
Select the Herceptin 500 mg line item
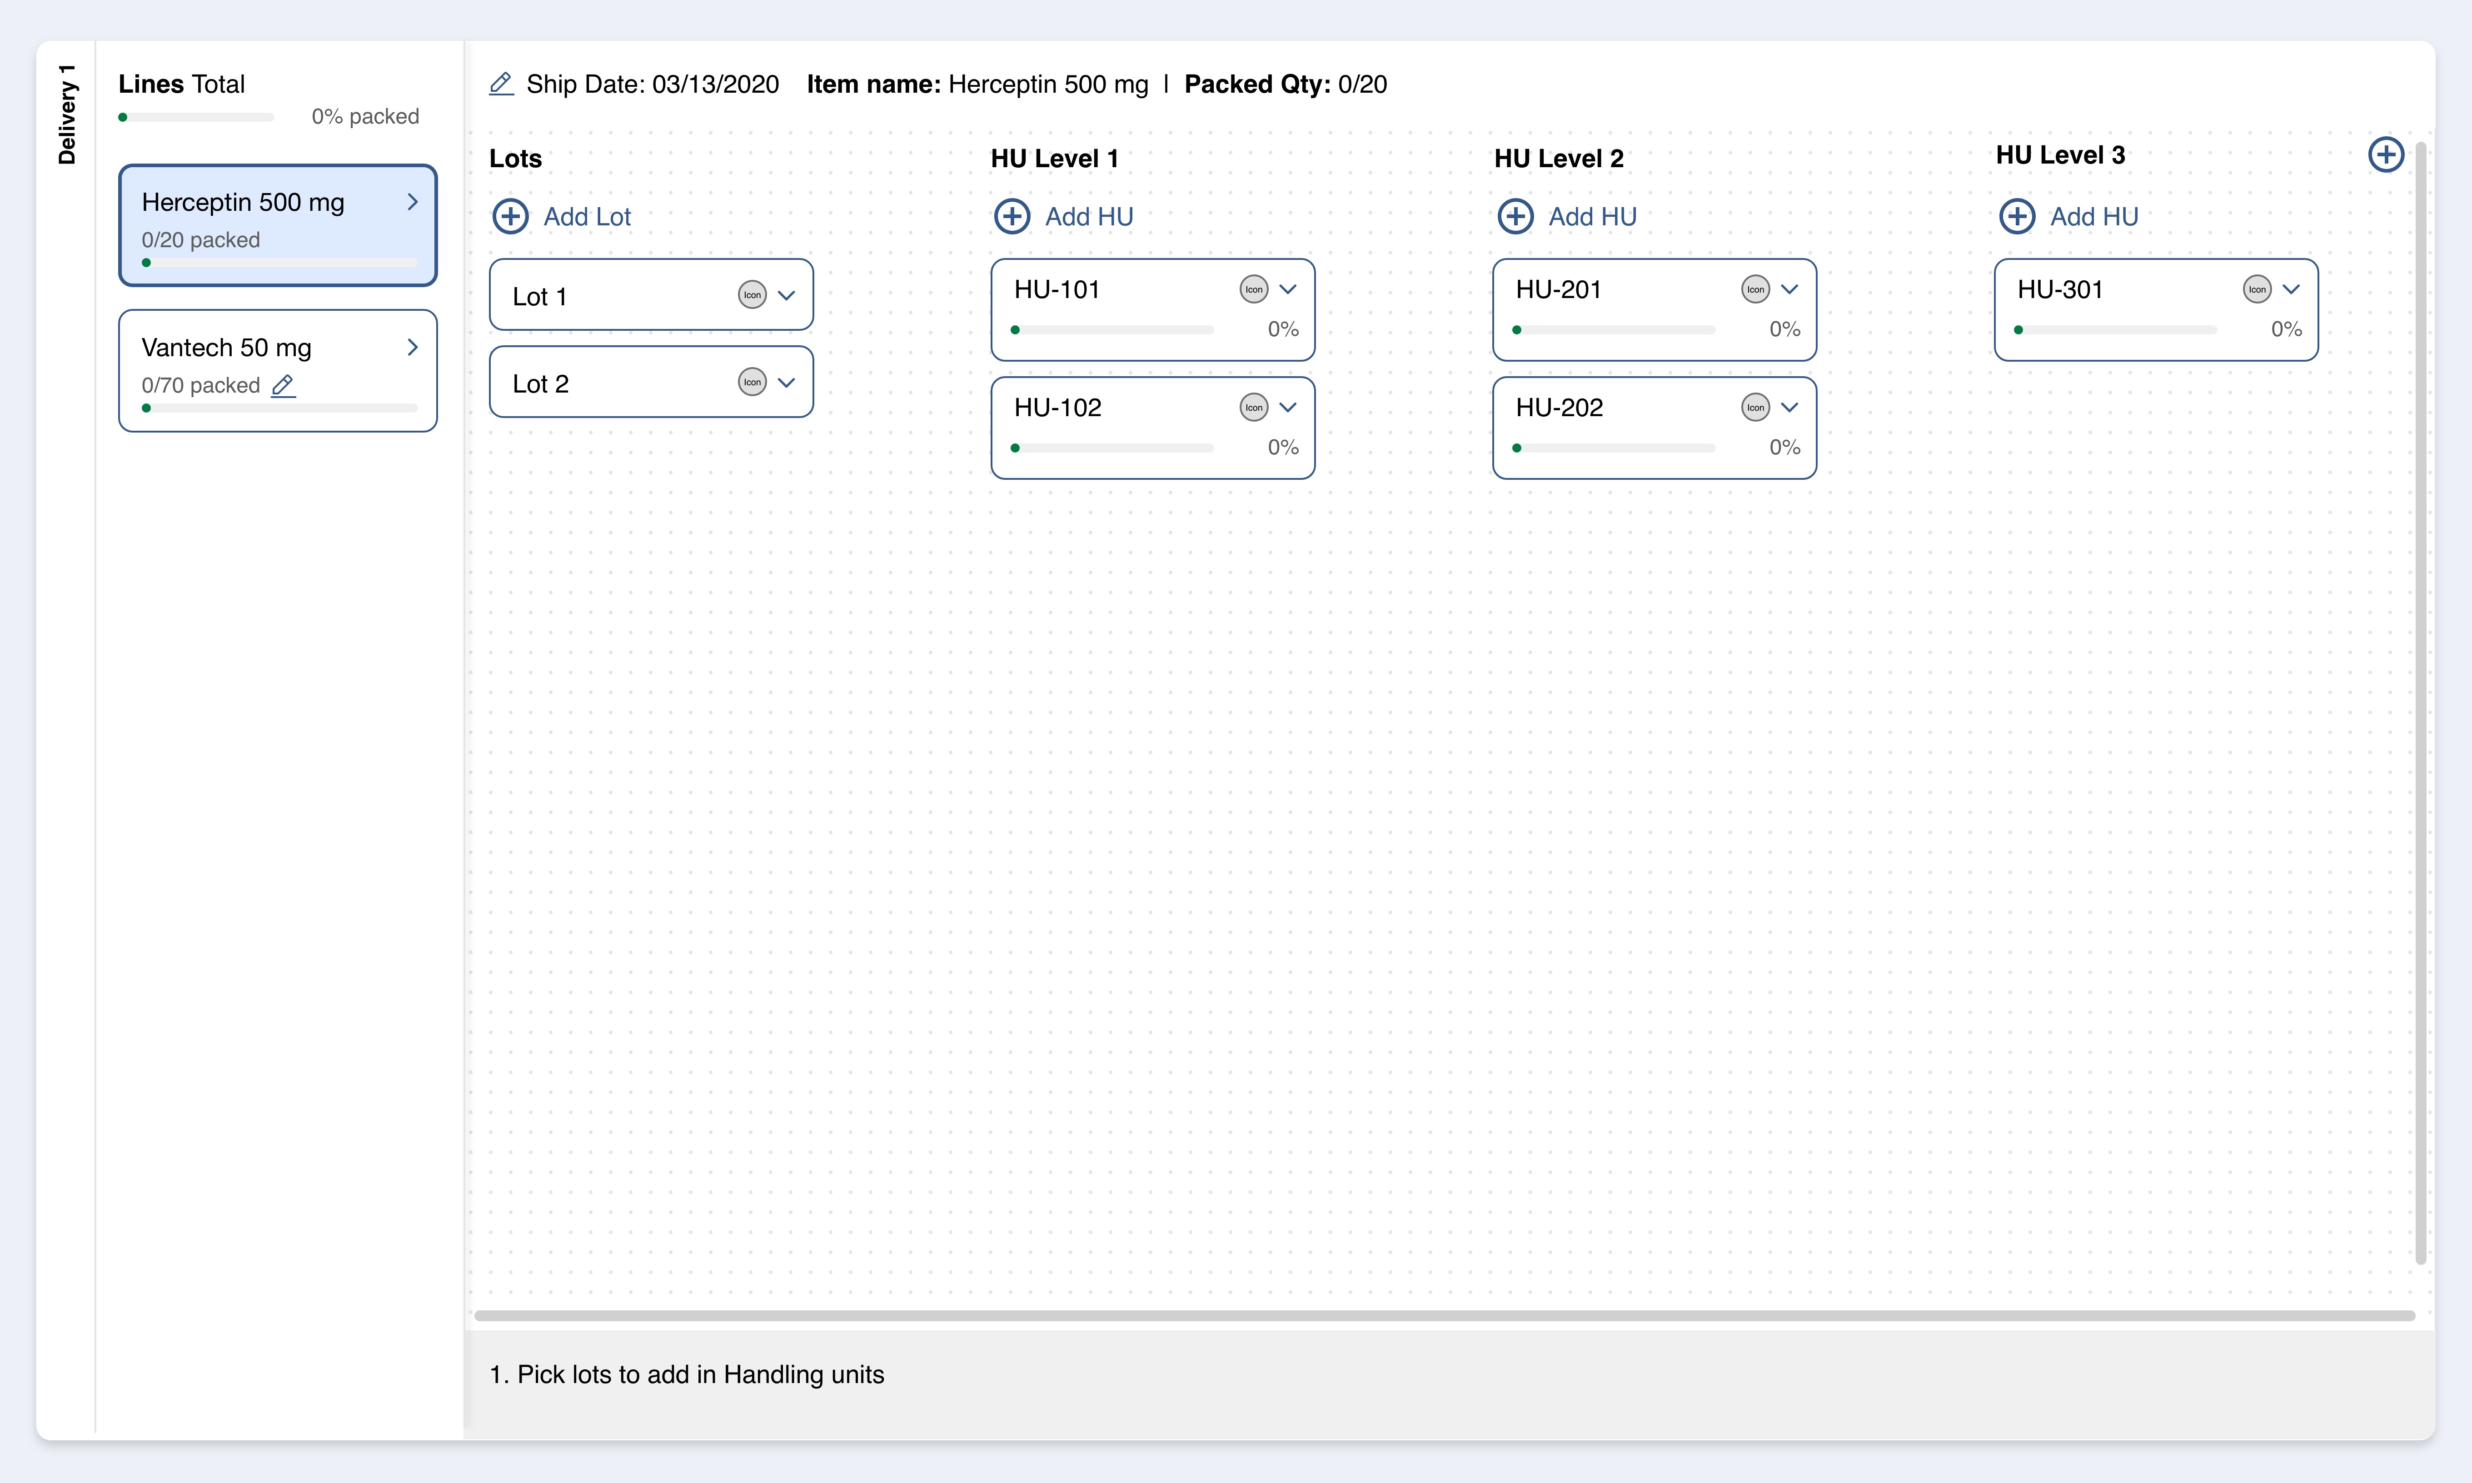[278, 226]
